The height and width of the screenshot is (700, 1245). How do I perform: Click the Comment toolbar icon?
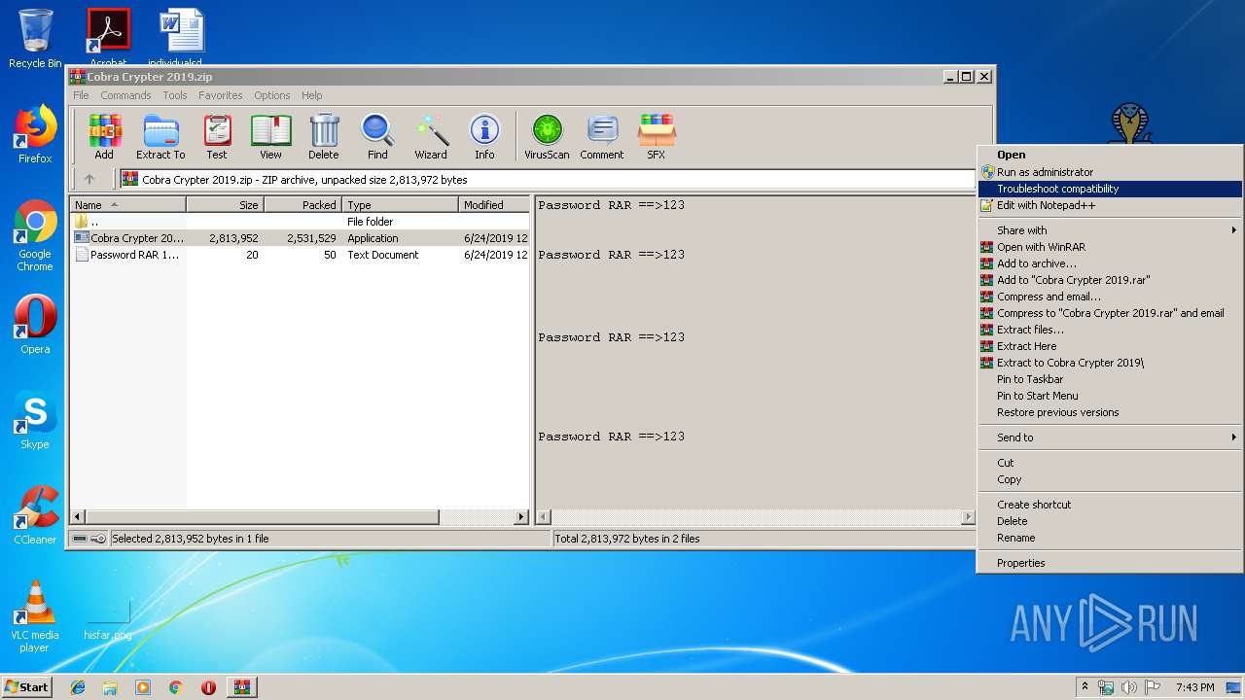602,136
